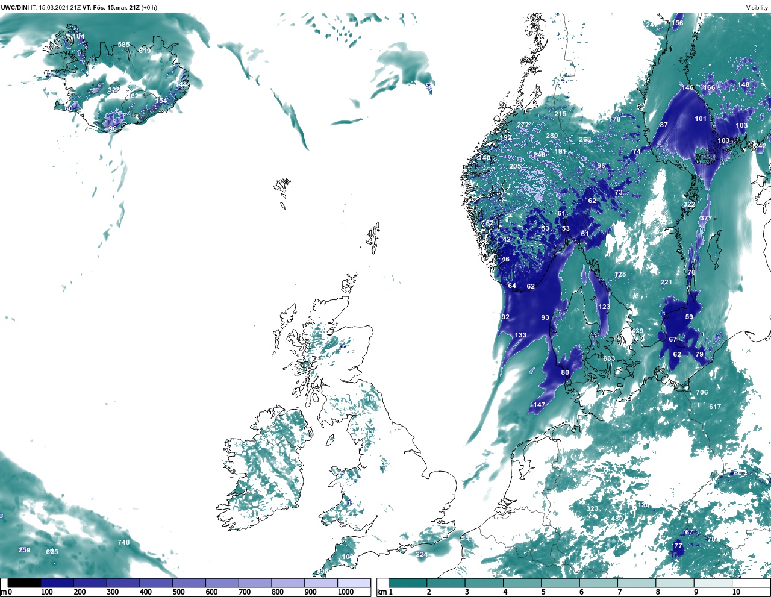Click the '748' value in the southwest Atlantic

click(123, 542)
